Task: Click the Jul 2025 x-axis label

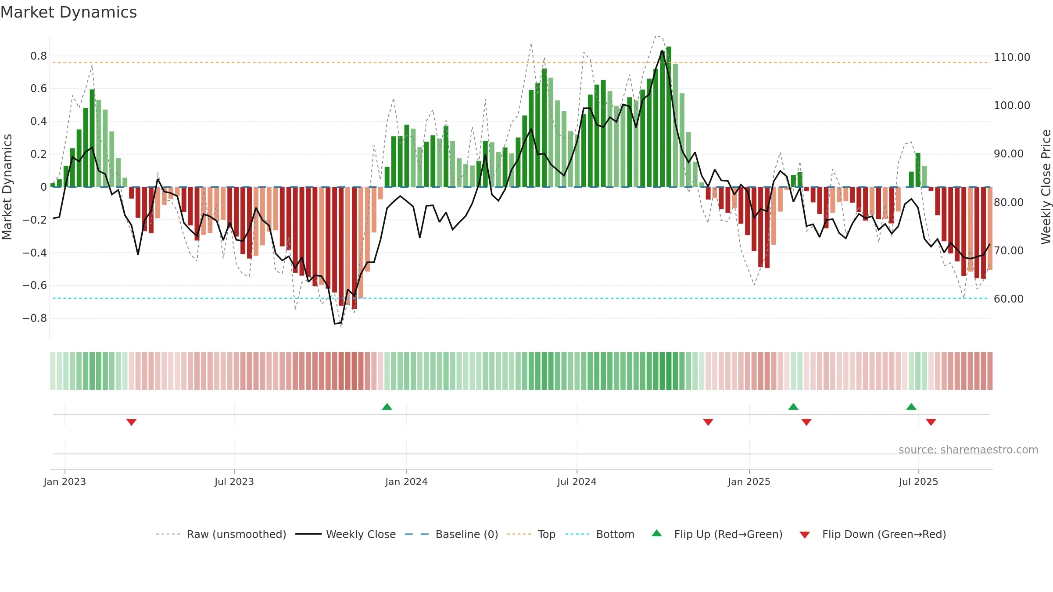Action: 919,481
